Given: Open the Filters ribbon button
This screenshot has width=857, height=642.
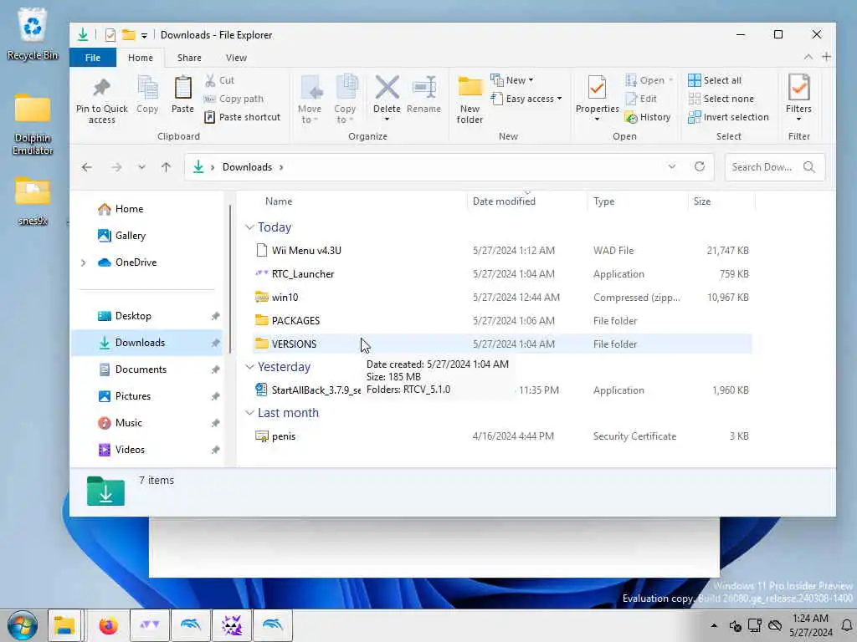Looking at the screenshot, I should point(798,99).
